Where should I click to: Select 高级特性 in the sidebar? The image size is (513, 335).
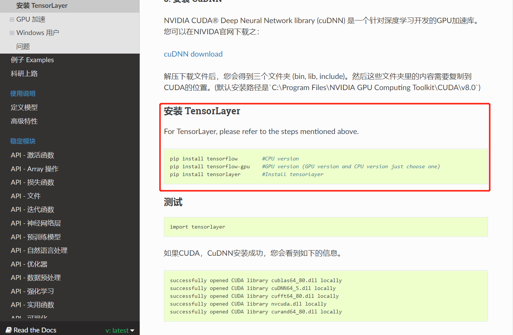(24, 121)
